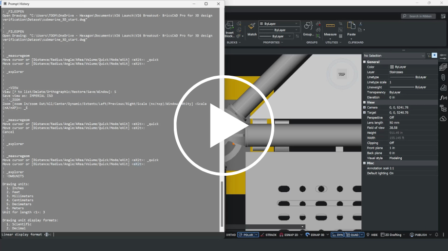Expand the UTILITIES ribbon panel
This screenshot has height=251, width=448.
tap(333, 42)
